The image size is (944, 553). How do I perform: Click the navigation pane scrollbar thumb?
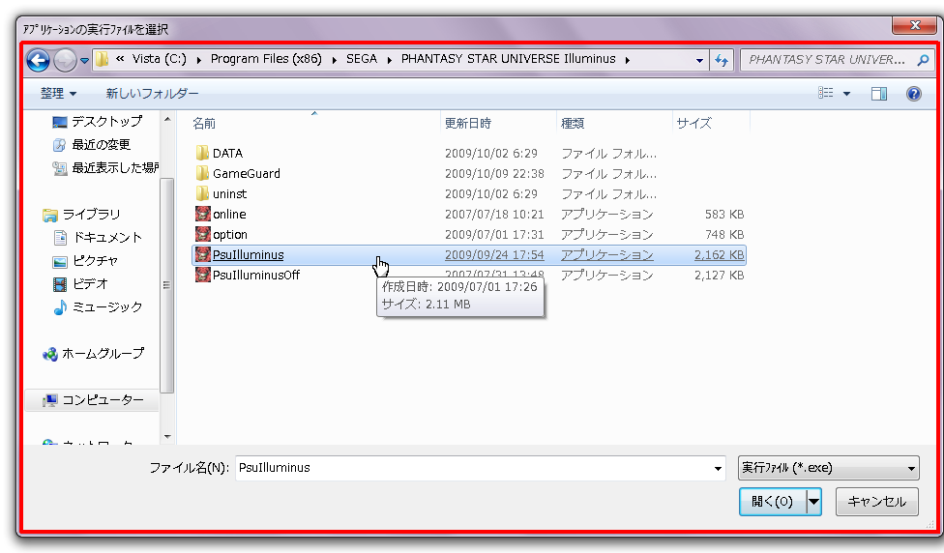pyautogui.click(x=167, y=285)
